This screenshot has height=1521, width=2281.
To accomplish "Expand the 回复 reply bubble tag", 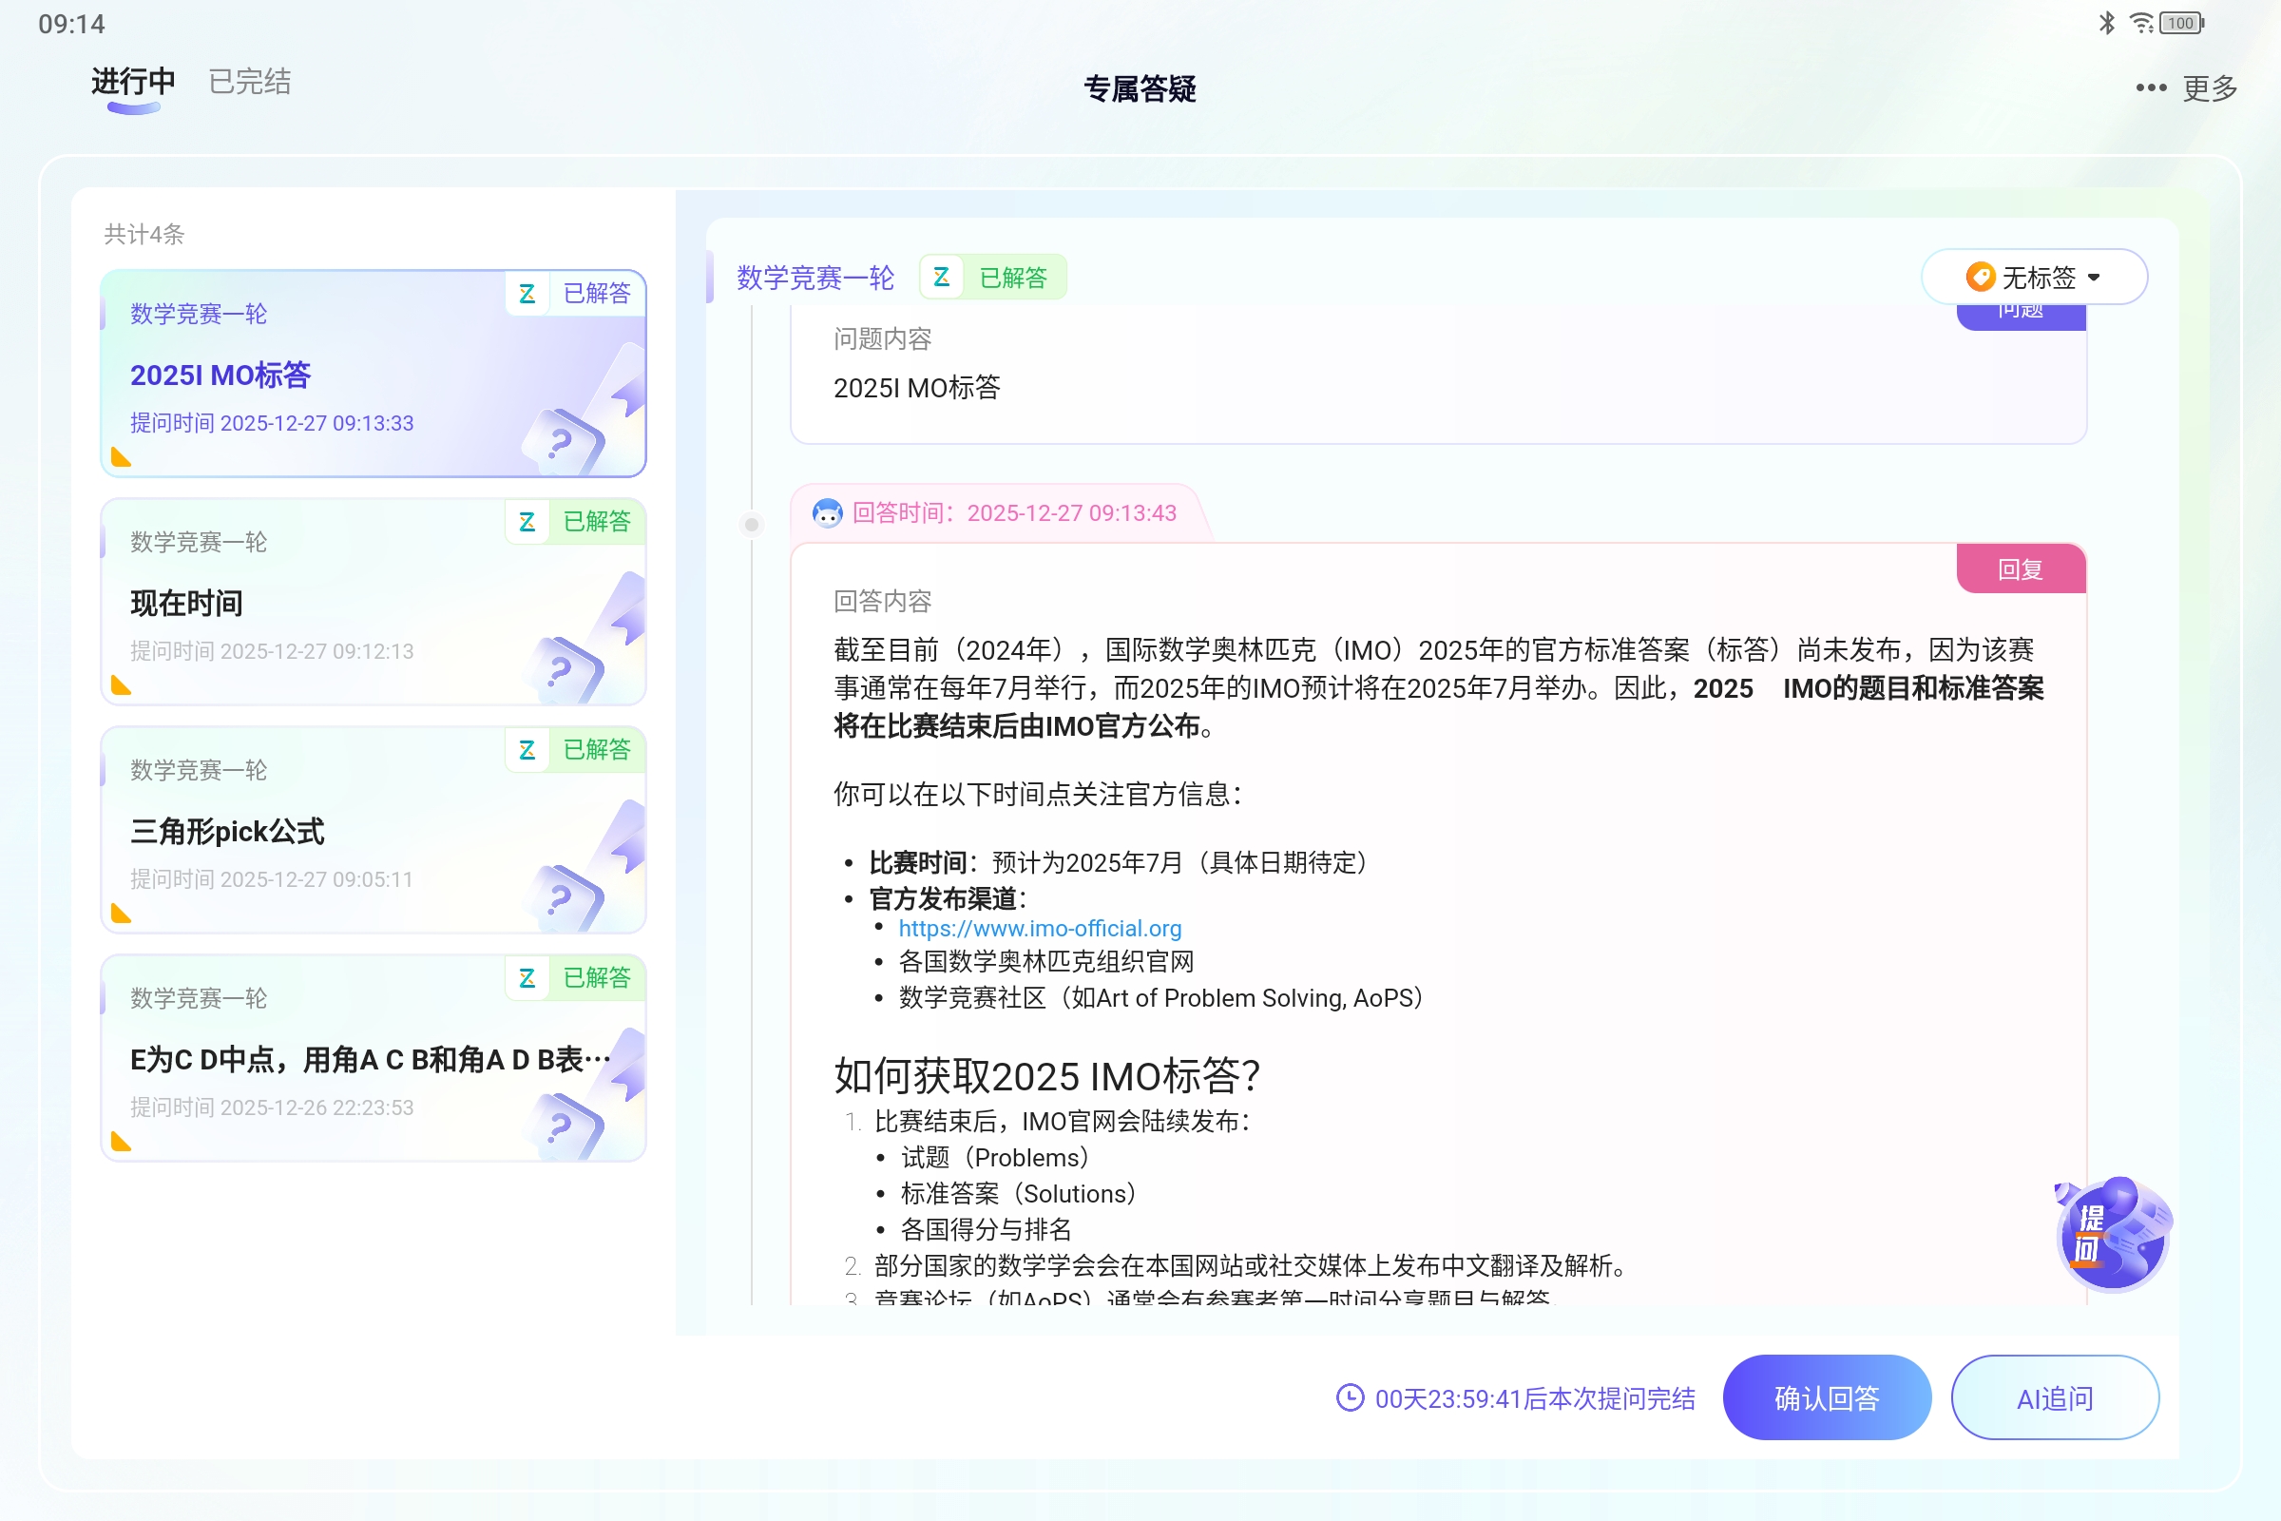I will pyautogui.click(x=2022, y=568).
